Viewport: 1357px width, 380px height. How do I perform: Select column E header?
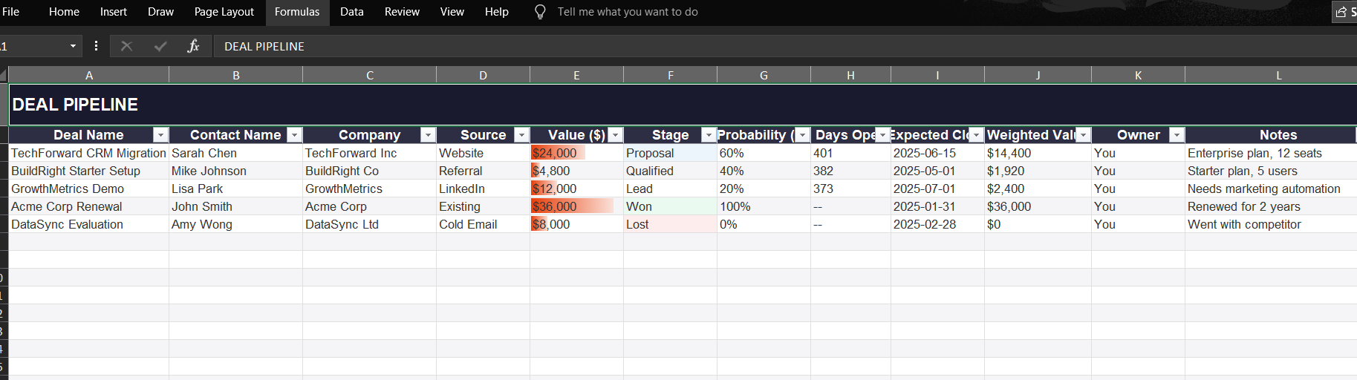click(x=576, y=75)
